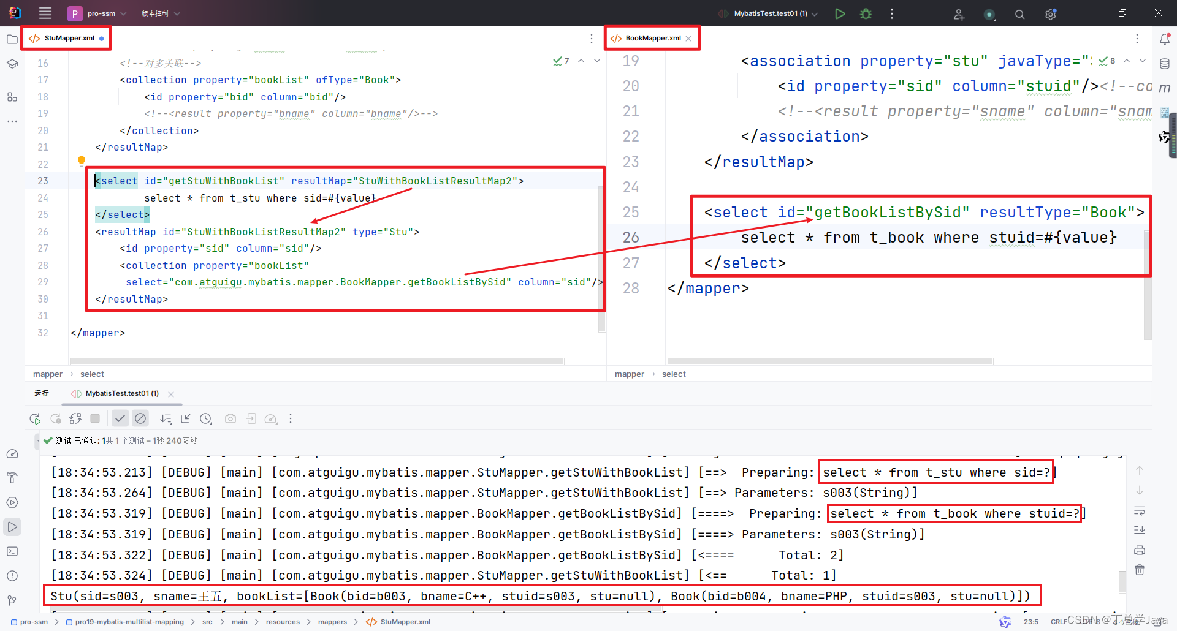Open Run toolbar more options
The height and width of the screenshot is (631, 1177).
(x=291, y=418)
